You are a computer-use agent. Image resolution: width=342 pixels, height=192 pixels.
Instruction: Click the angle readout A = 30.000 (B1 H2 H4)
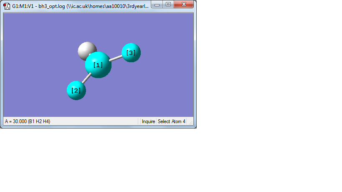[x=28, y=121]
